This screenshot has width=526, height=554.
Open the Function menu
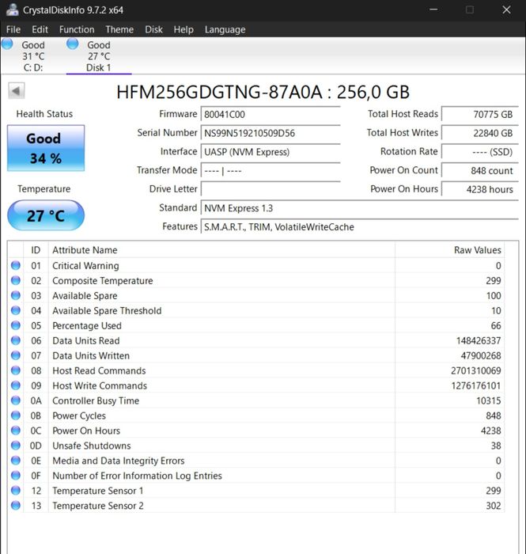click(x=77, y=29)
